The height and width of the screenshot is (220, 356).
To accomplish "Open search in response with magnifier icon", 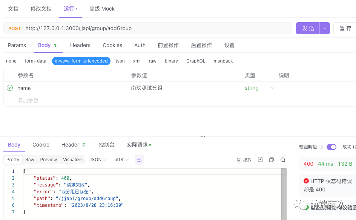I will coord(283,160).
